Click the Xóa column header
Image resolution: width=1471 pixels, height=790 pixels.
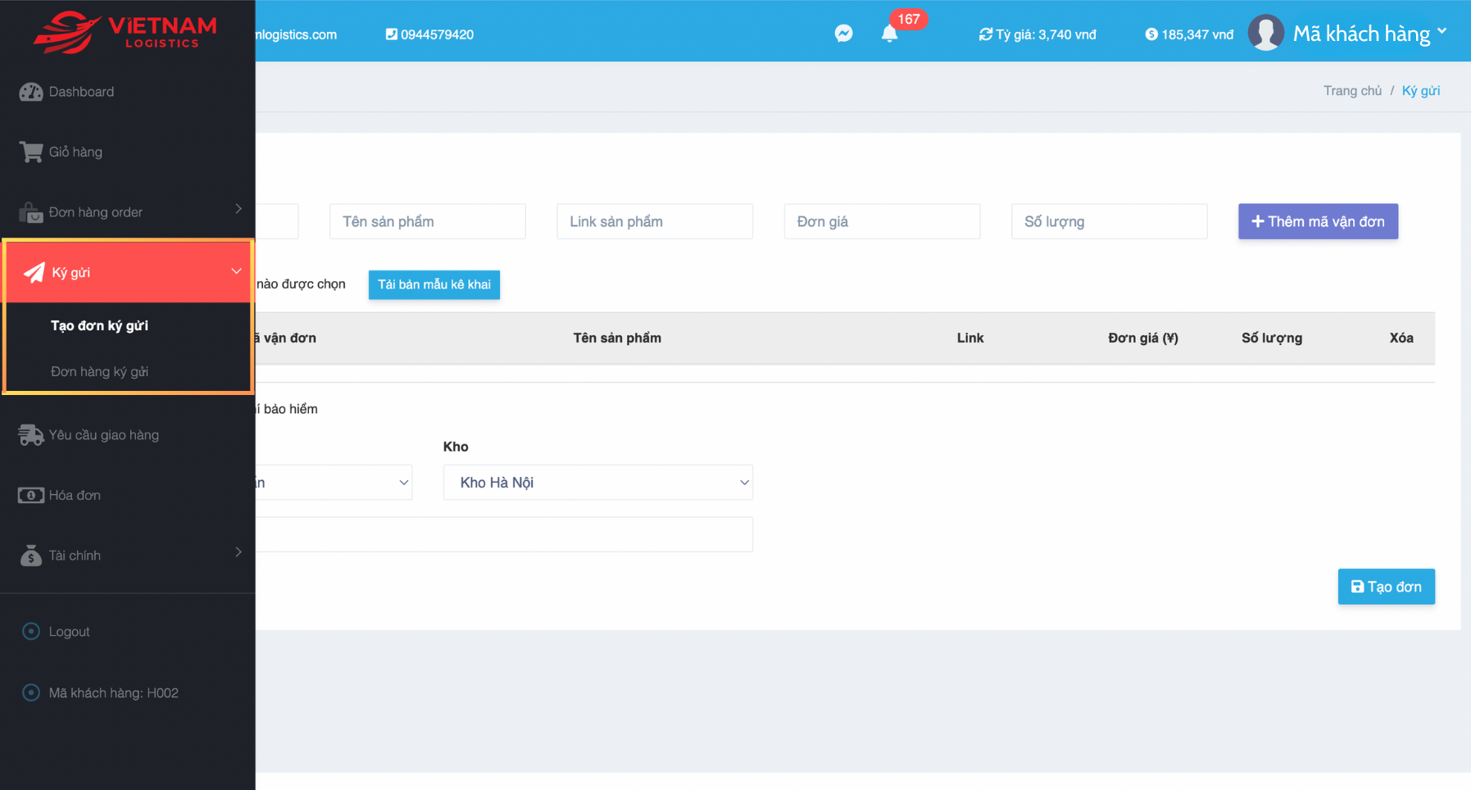(x=1401, y=338)
